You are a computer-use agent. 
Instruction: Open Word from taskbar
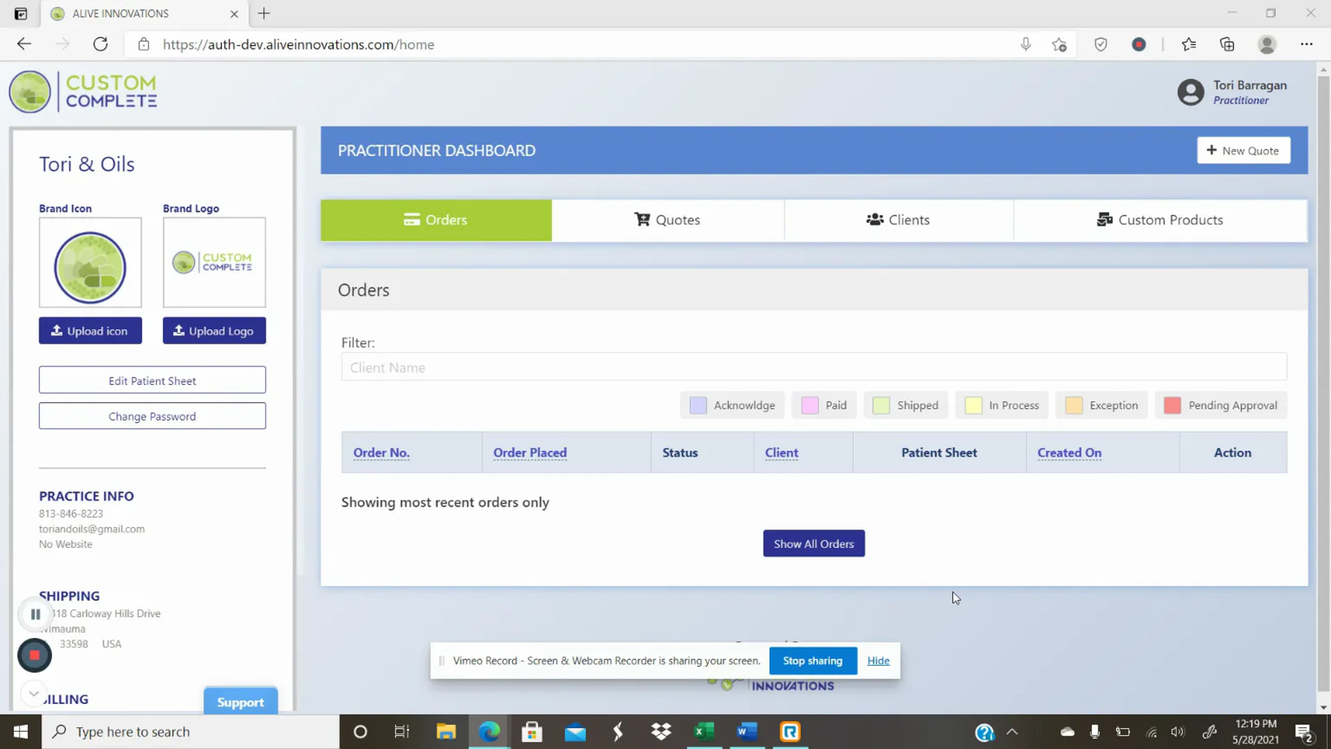[x=747, y=732]
